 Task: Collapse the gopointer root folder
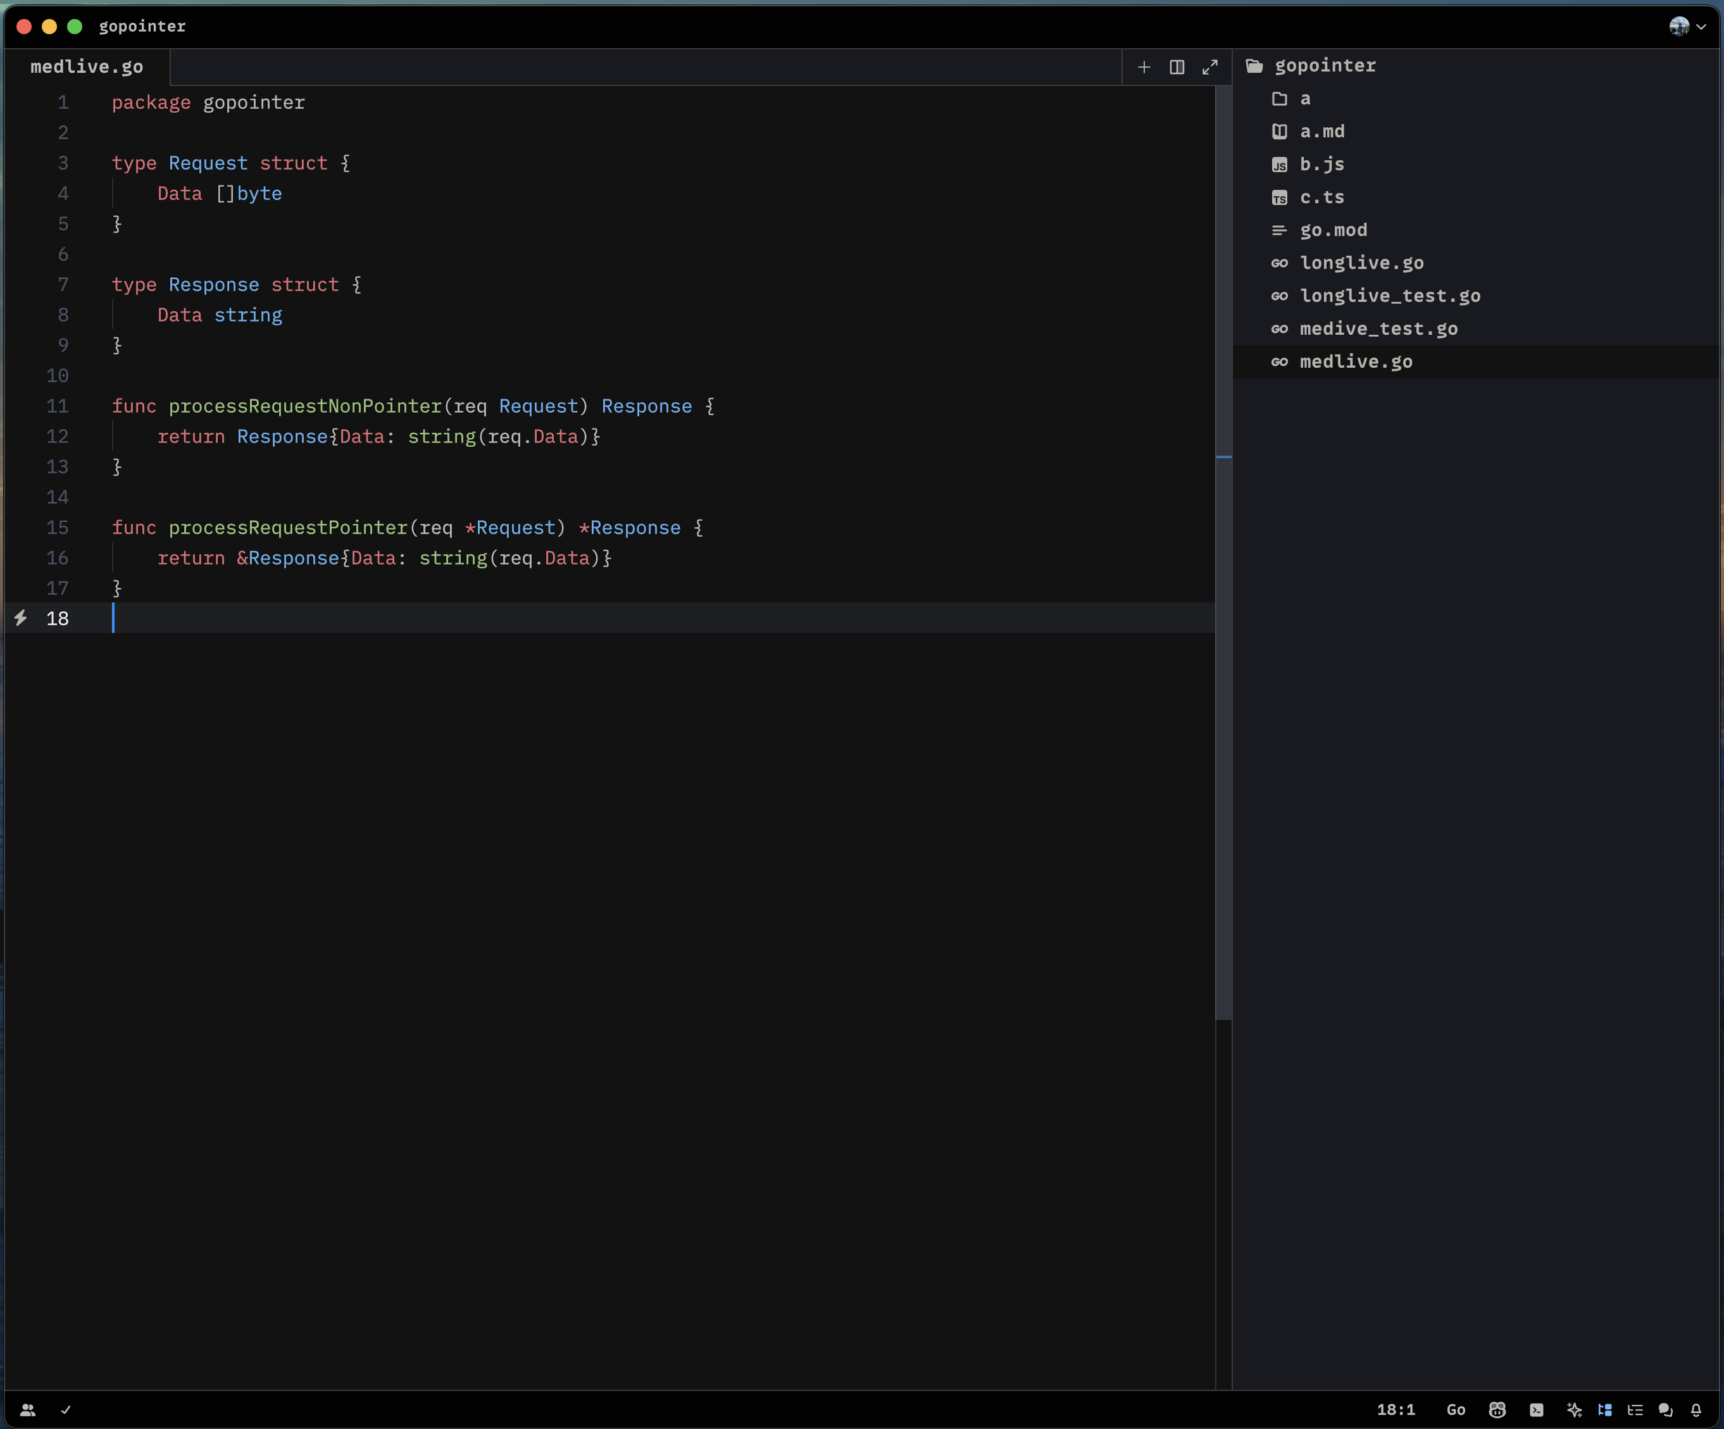point(1324,66)
